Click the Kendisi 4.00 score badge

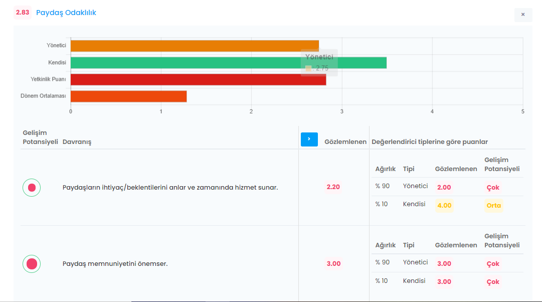[444, 206]
